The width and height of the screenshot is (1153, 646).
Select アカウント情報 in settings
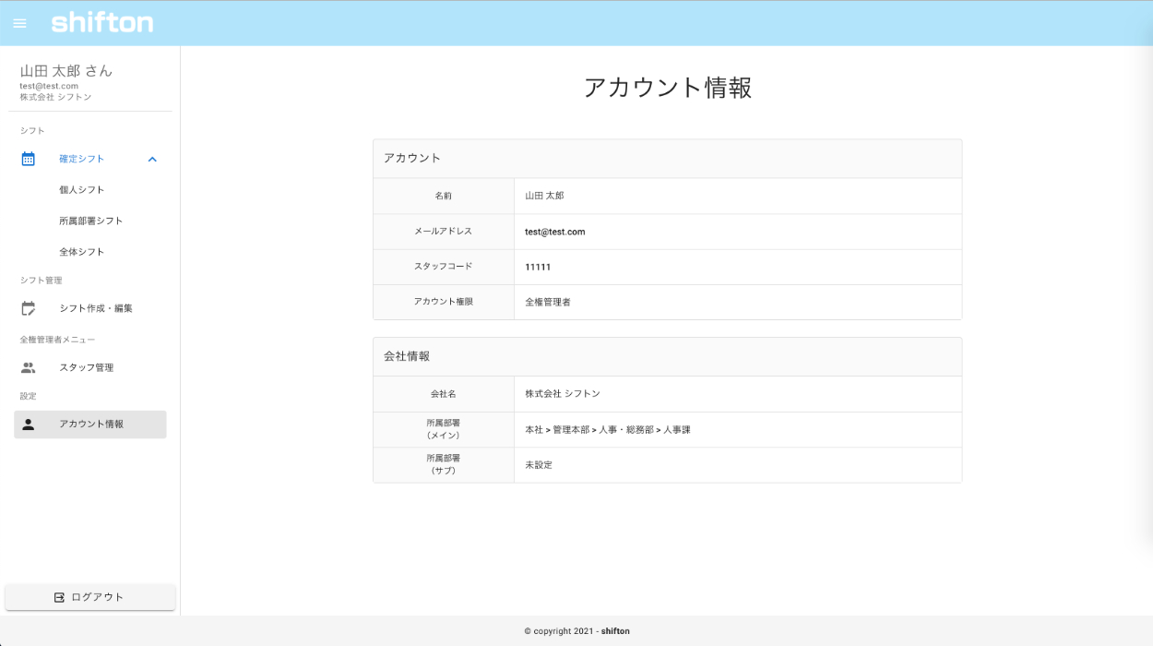(91, 425)
